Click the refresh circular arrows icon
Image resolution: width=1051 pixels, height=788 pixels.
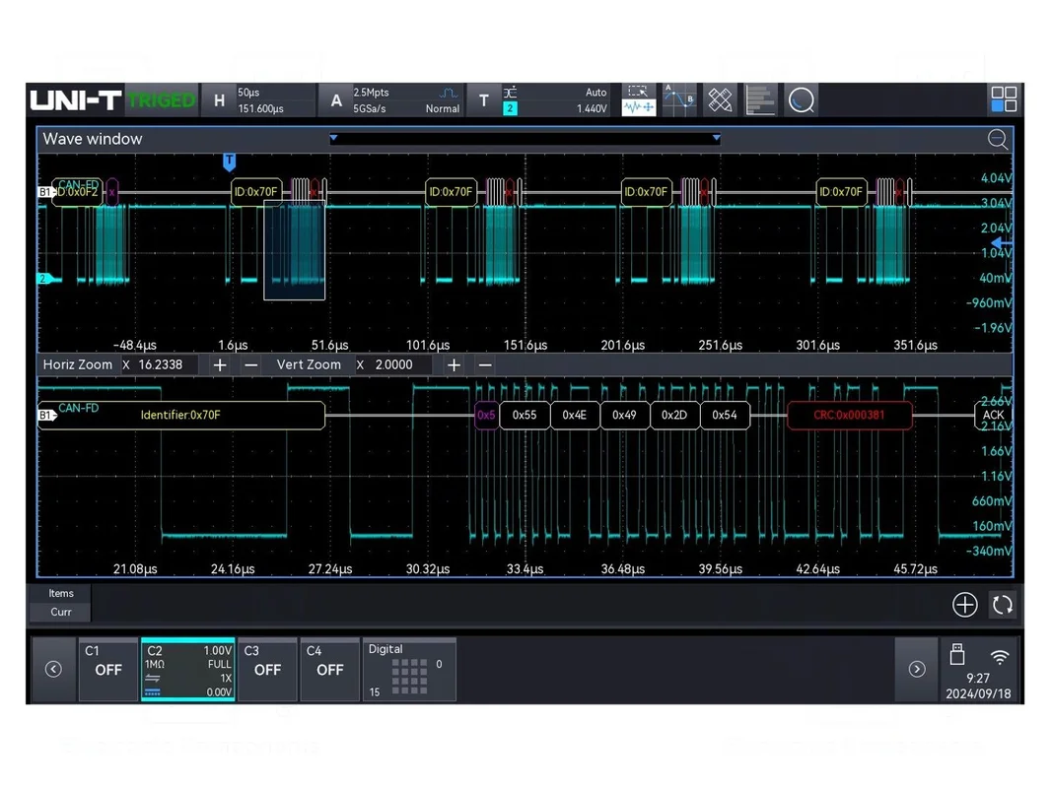[1003, 605]
